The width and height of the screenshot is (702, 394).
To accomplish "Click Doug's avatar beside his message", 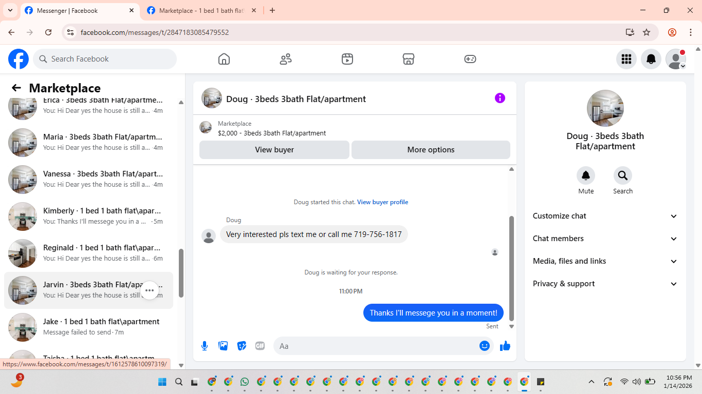I will pyautogui.click(x=209, y=236).
